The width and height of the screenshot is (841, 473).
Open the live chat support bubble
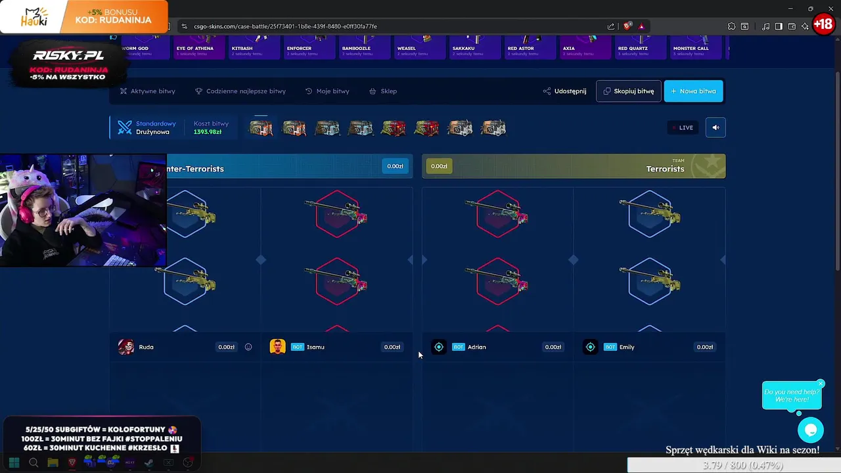811,430
